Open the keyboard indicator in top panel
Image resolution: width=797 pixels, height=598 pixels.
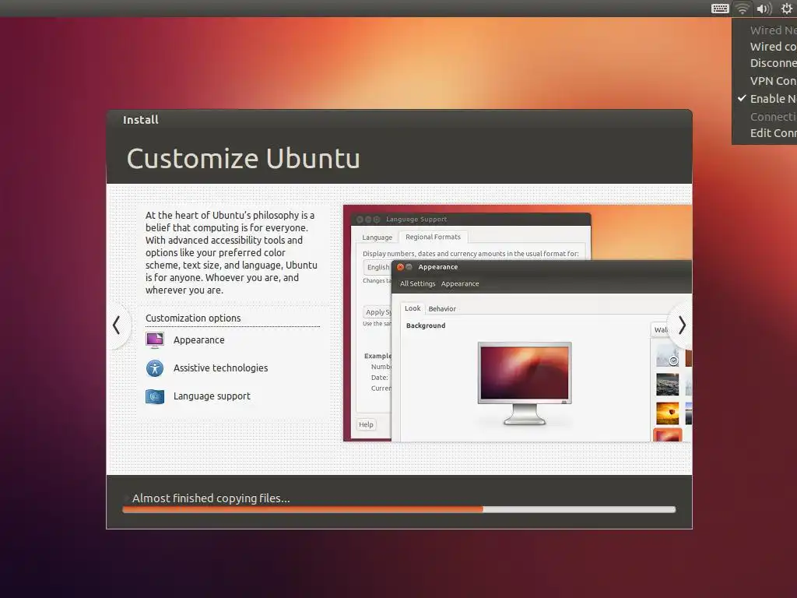click(720, 9)
